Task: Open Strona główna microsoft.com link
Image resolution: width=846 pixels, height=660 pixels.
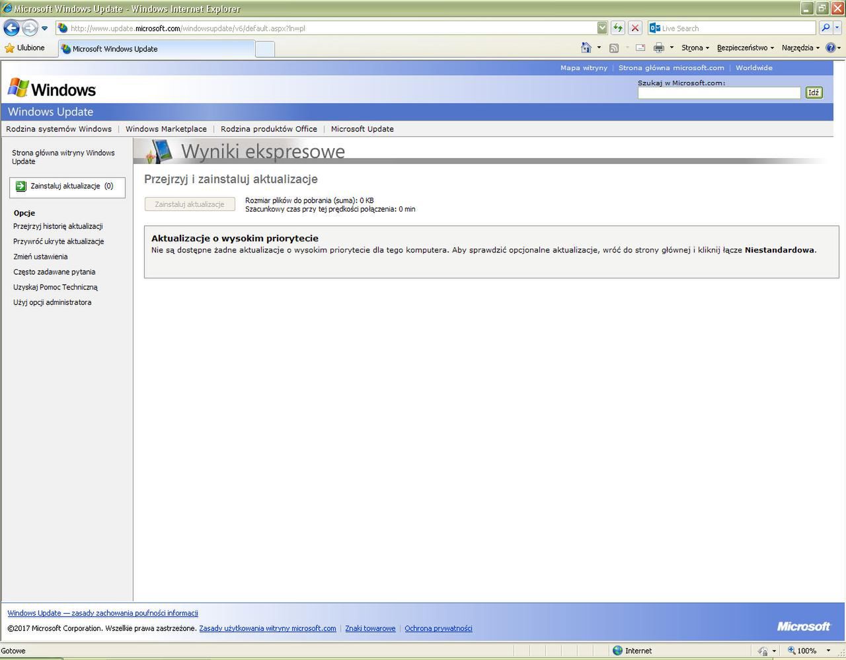Action: 671,67
